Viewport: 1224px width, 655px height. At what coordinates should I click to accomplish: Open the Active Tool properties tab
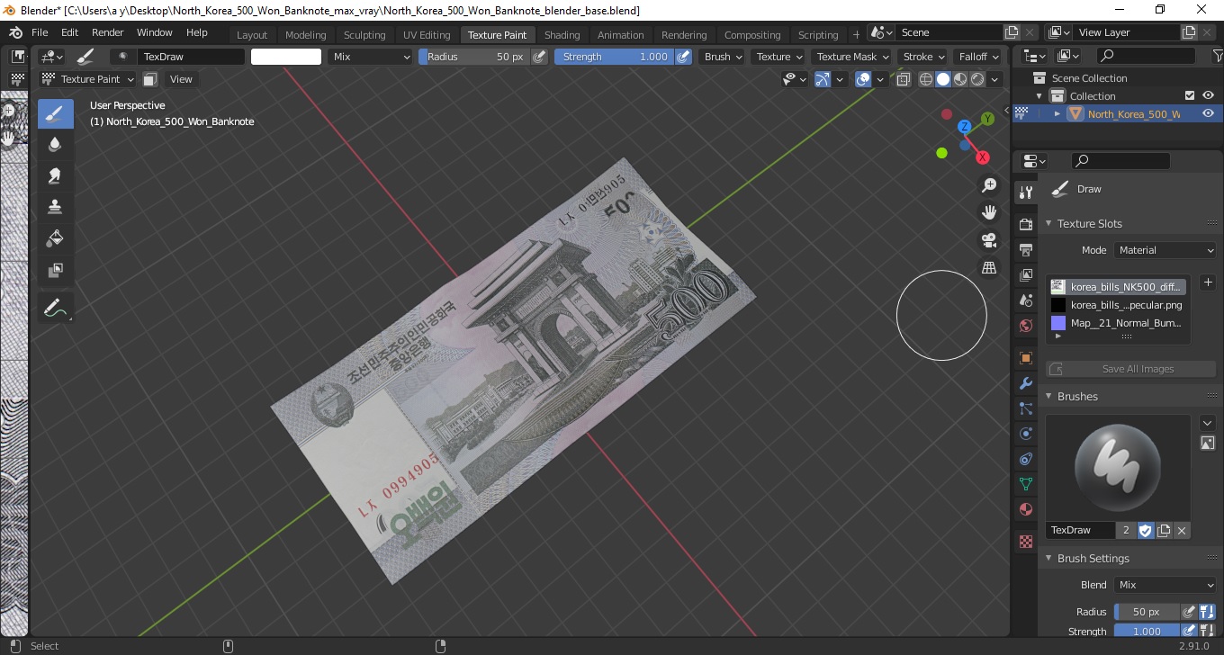click(1025, 192)
